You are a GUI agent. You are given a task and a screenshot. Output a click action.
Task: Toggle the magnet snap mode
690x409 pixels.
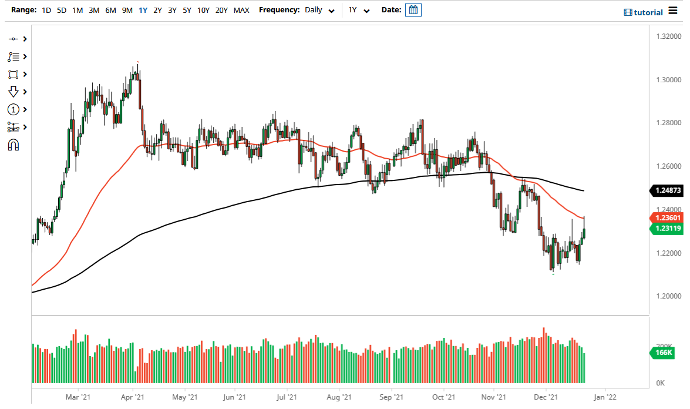click(x=14, y=145)
